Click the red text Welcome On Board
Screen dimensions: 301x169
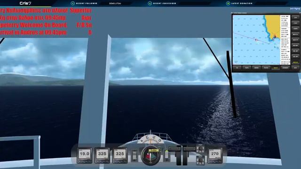coord(44,25)
